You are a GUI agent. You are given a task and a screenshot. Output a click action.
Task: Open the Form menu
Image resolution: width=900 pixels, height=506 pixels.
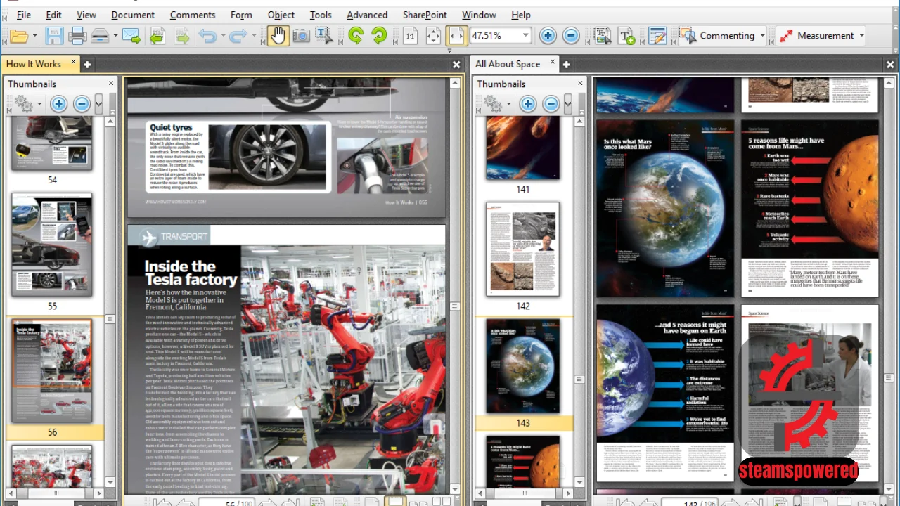coord(241,15)
